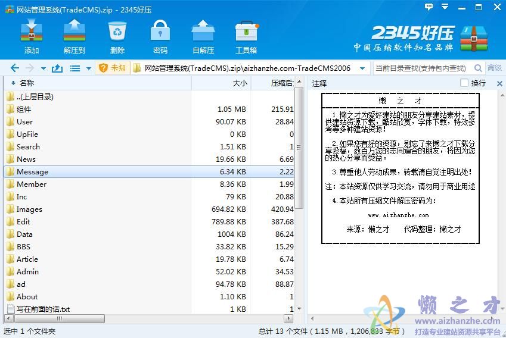
Task: Go forward with the right arrow
Action: [30, 68]
